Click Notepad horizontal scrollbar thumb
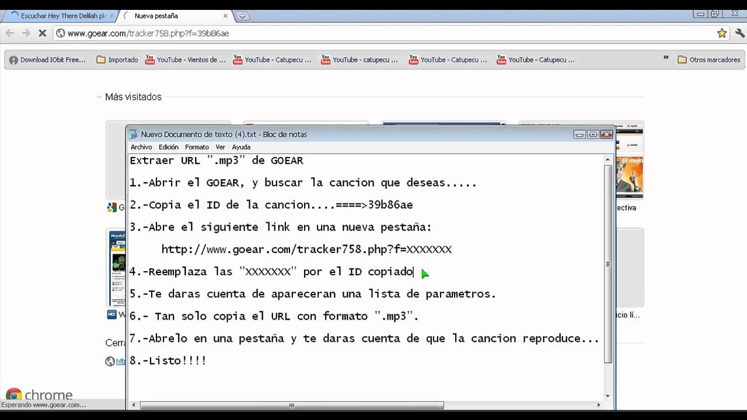 [292, 405]
